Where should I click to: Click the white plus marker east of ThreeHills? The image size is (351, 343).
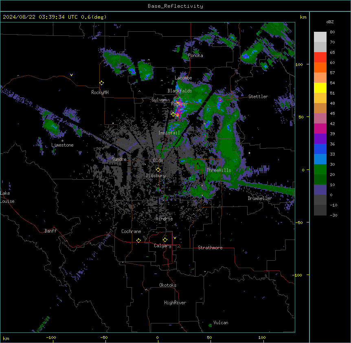[249, 153]
